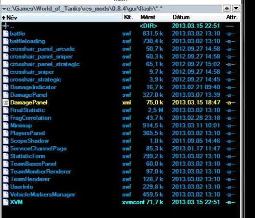Select the file name FragCorrelation
The image size is (255, 218).
click(31, 118)
